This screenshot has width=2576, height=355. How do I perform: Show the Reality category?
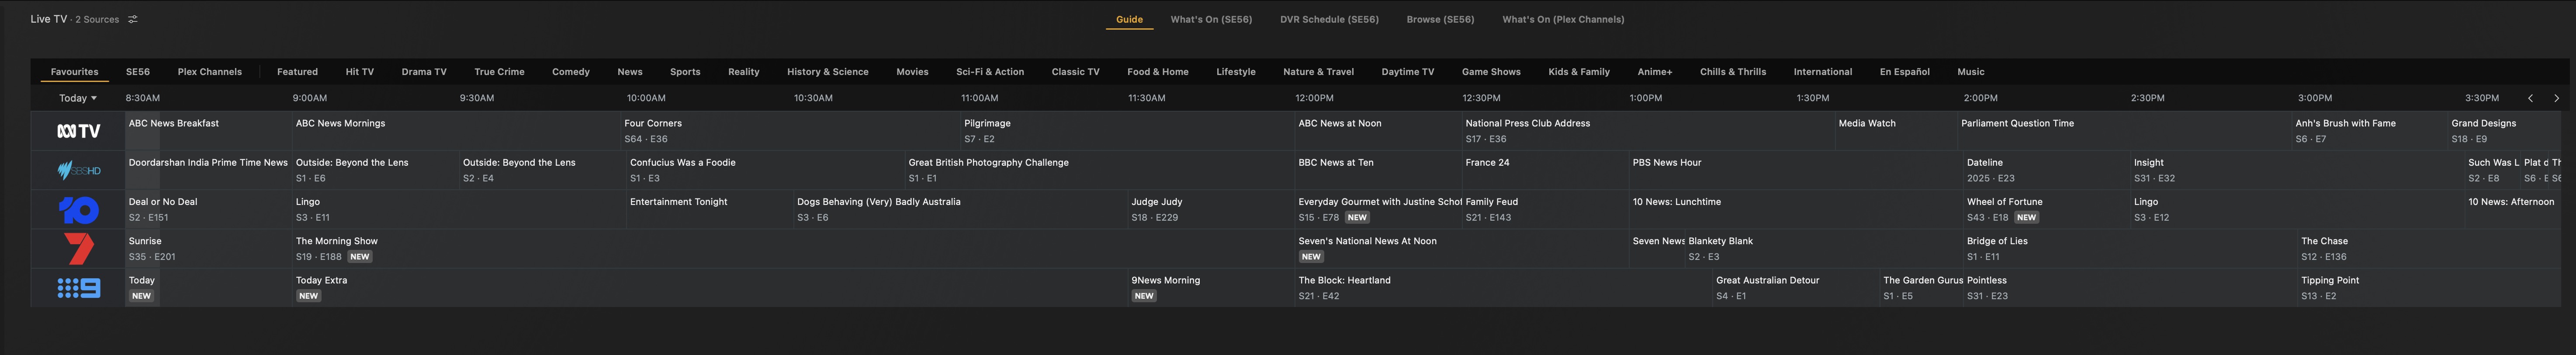pos(744,72)
